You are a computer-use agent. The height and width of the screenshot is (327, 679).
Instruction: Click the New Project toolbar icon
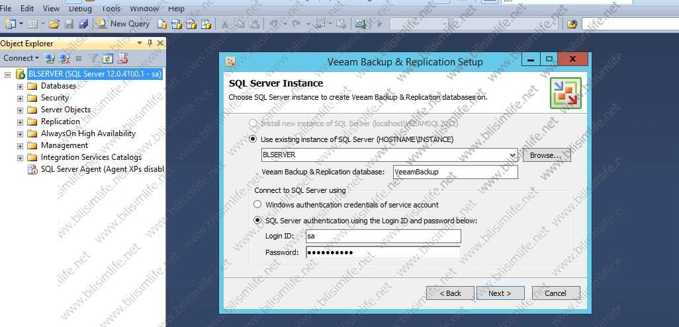[x=11, y=24]
